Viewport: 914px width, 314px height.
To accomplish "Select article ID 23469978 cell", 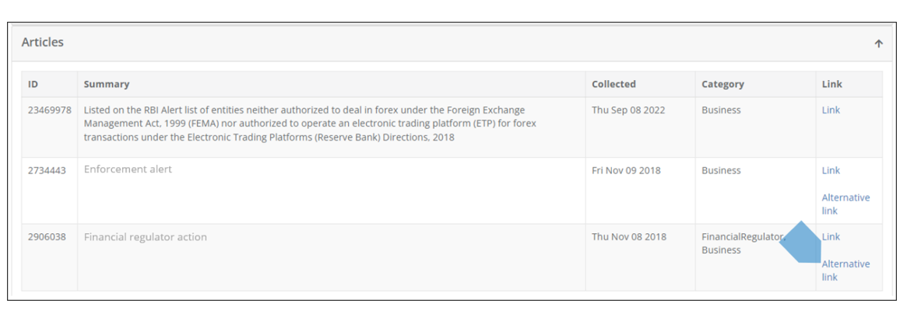I will [50, 110].
